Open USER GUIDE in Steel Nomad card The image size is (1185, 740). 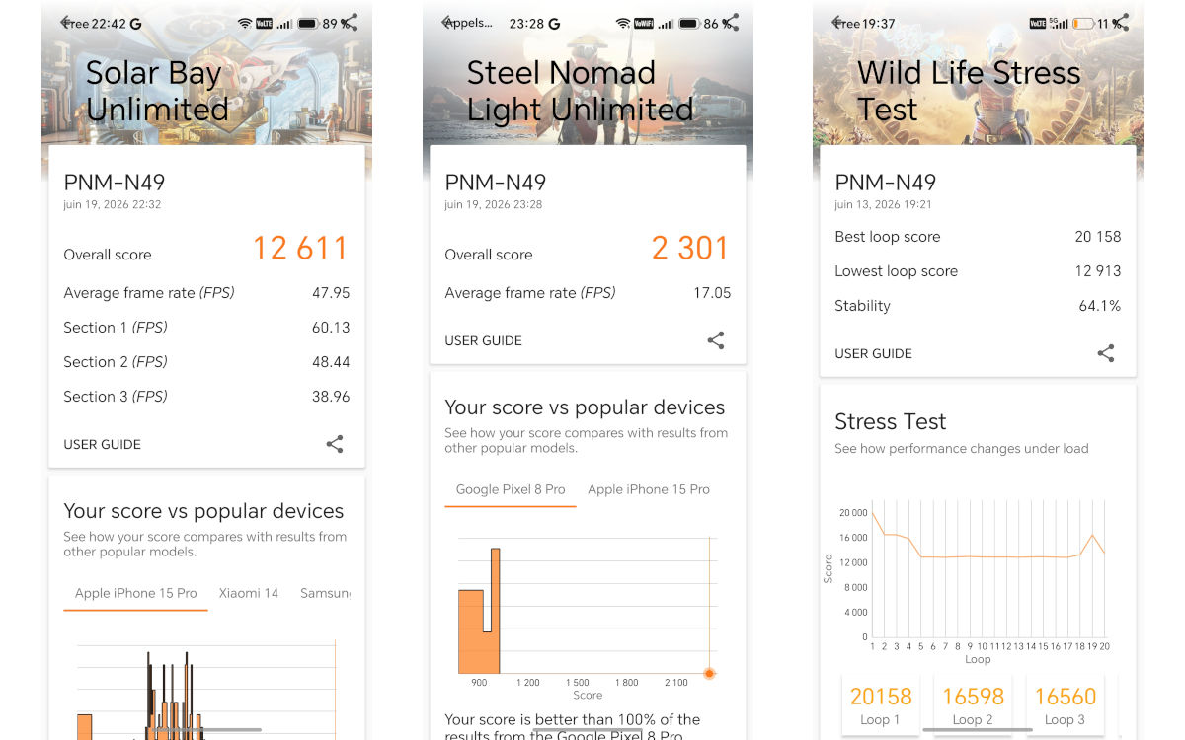pos(484,340)
